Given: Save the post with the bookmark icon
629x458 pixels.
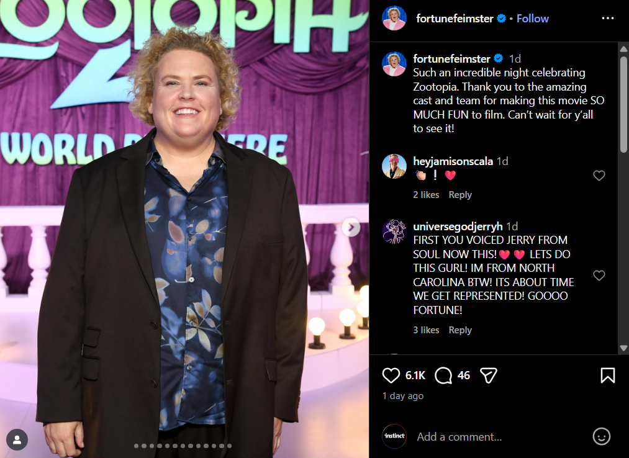Looking at the screenshot, I should (x=607, y=375).
